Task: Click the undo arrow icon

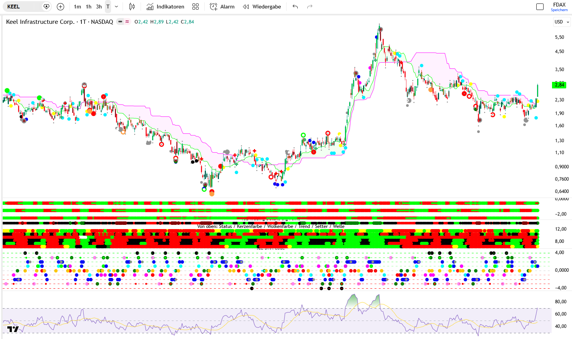Action: pyautogui.click(x=295, y=7)
